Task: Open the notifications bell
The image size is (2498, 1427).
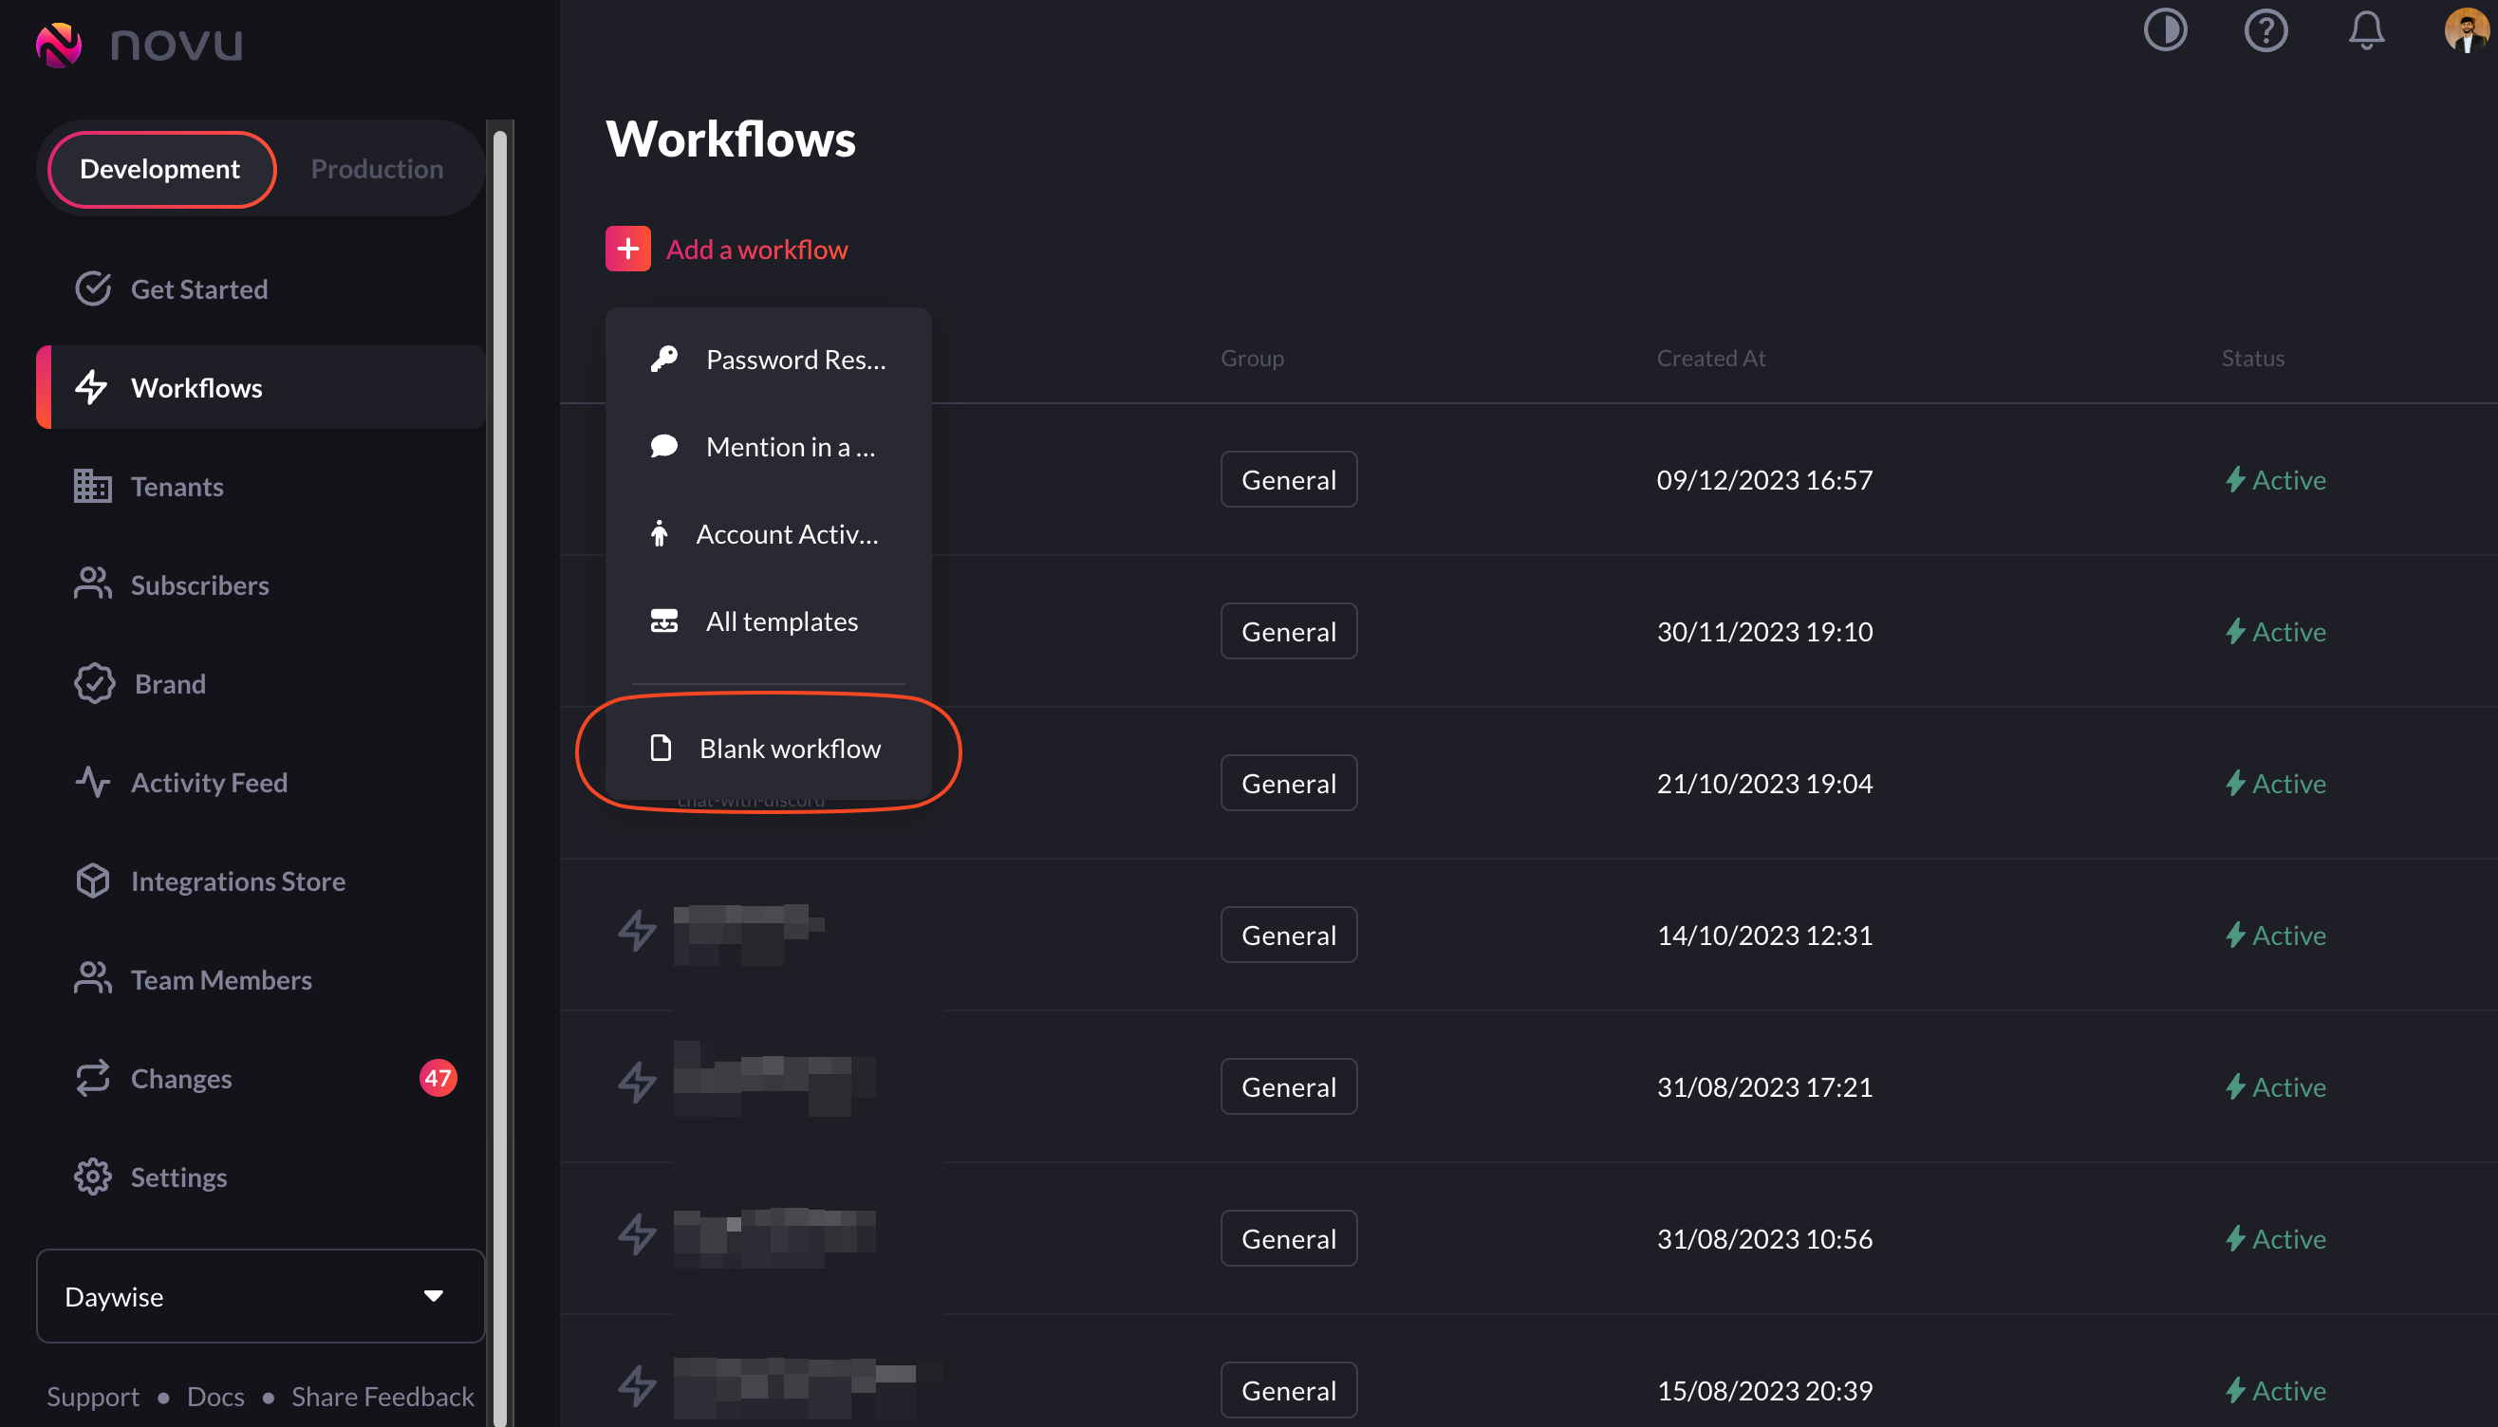Action: coord(2366,30)
